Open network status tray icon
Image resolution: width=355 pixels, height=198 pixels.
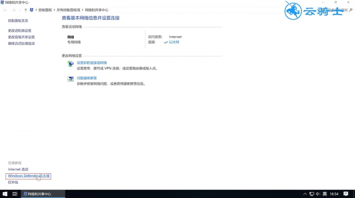[x=312, y=194]
